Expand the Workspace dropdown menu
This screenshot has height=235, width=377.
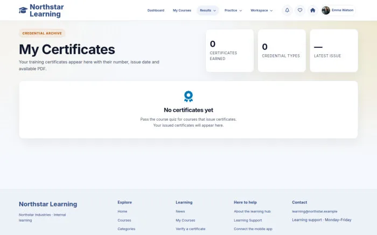point(261,10)
